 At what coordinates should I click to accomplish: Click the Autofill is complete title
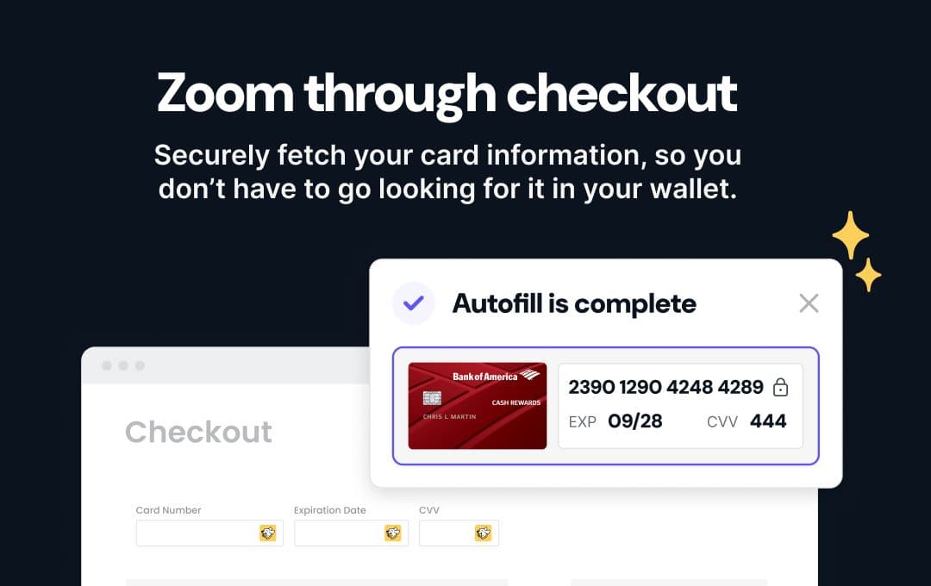click(574, 304)
